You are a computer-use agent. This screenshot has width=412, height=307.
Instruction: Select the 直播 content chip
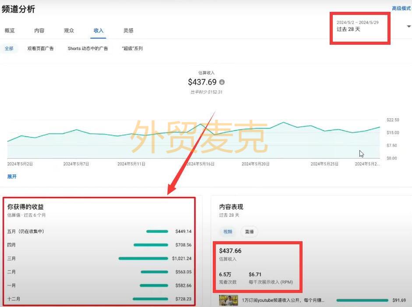[249, 232]
